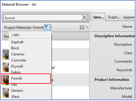Click the Product Information section header
This screenshot has height=101, width=136.
tap(112, 80)
